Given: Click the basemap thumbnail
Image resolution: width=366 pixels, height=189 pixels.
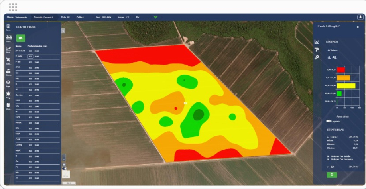Looking at the screenshot, I should [66, 174].
